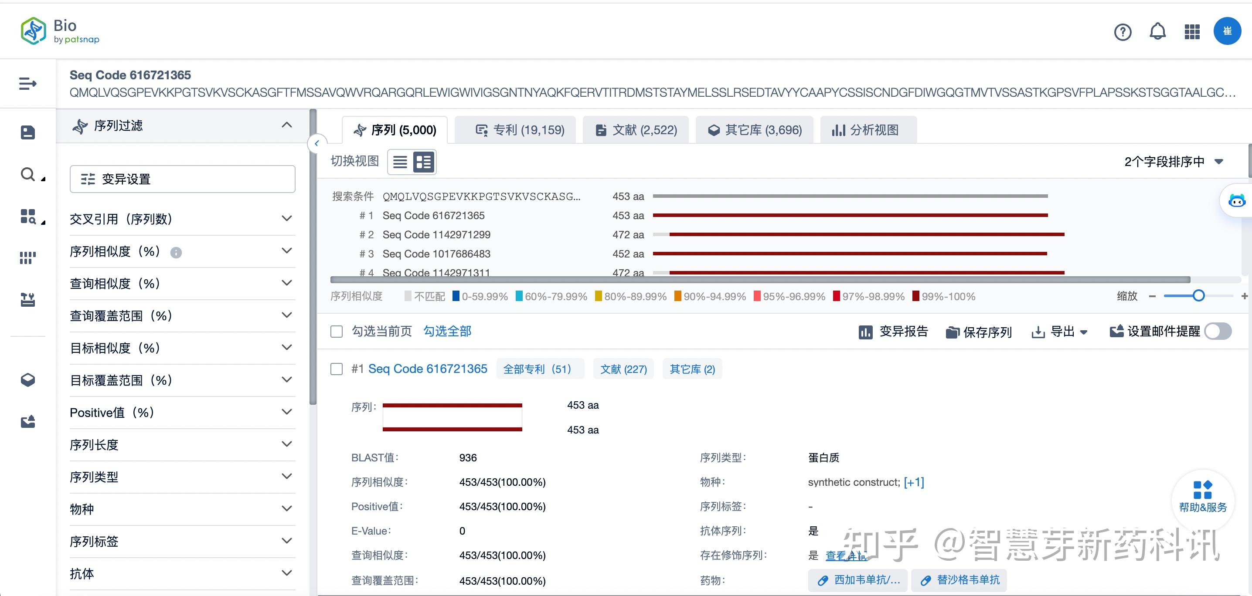Collapse the filter panel arrow button

[317, 143]
